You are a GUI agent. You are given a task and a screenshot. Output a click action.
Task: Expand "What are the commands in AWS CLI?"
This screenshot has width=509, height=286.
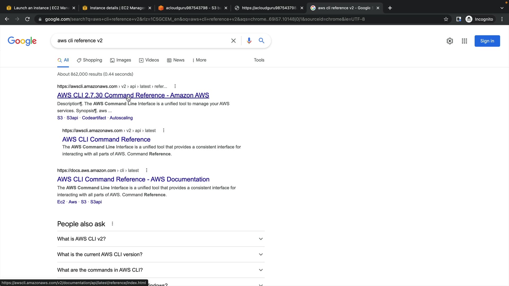(161, 270)
